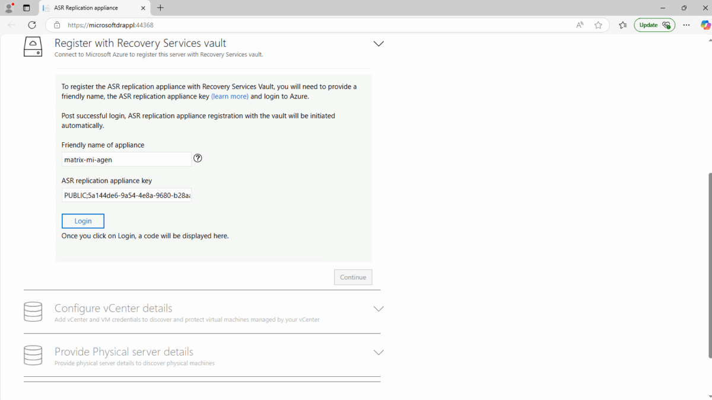Image resolution: width=712 pixels, height=400 pixels.
Task: Collapse the Register with Recovery Services vault section
Action: pos(379,43)
